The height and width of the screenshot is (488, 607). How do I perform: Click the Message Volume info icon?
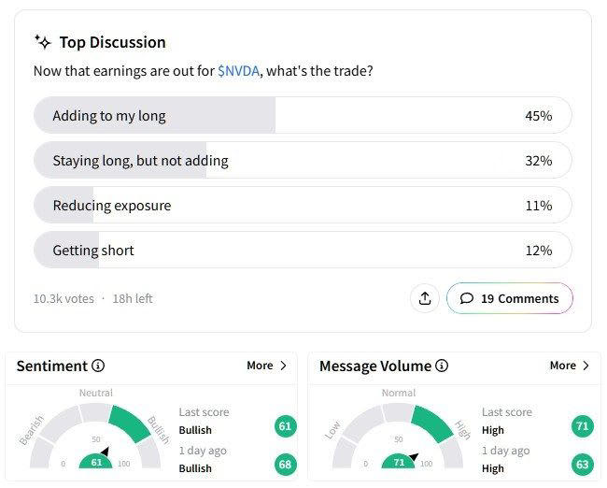pos(443,366)
